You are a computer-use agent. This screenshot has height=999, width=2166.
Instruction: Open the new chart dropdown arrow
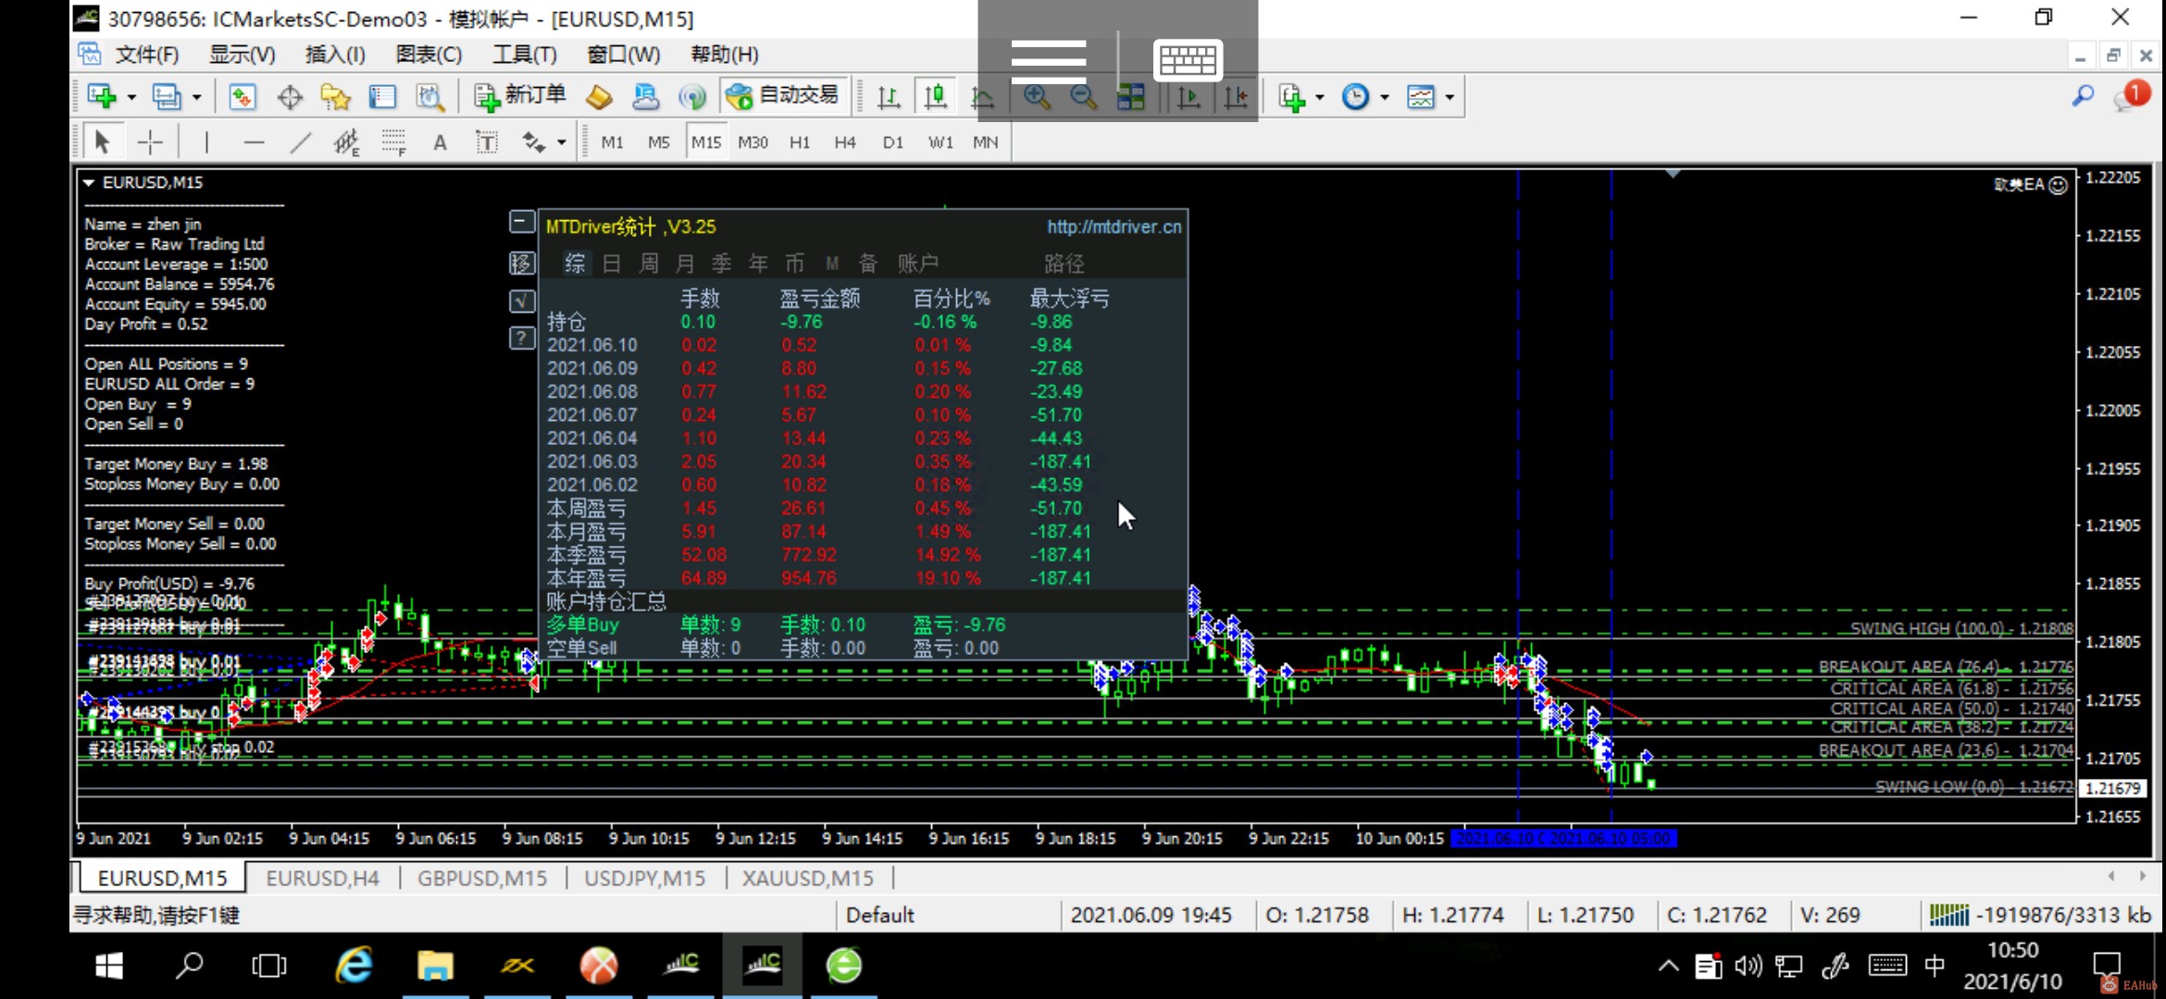click(x=131, y=97)
